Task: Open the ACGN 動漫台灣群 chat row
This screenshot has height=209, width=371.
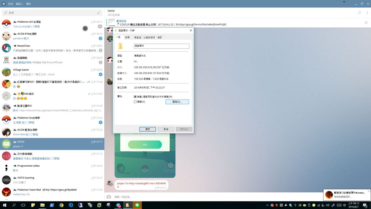Action: pyautogui.click(x=52, y=132)
